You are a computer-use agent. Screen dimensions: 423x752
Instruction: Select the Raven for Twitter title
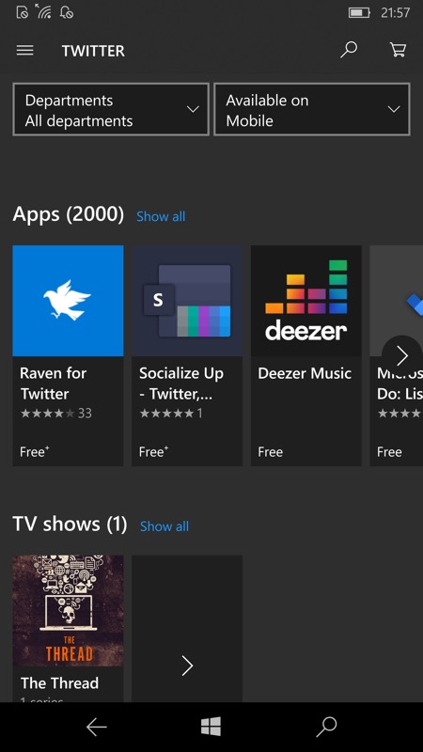point(54,384)
